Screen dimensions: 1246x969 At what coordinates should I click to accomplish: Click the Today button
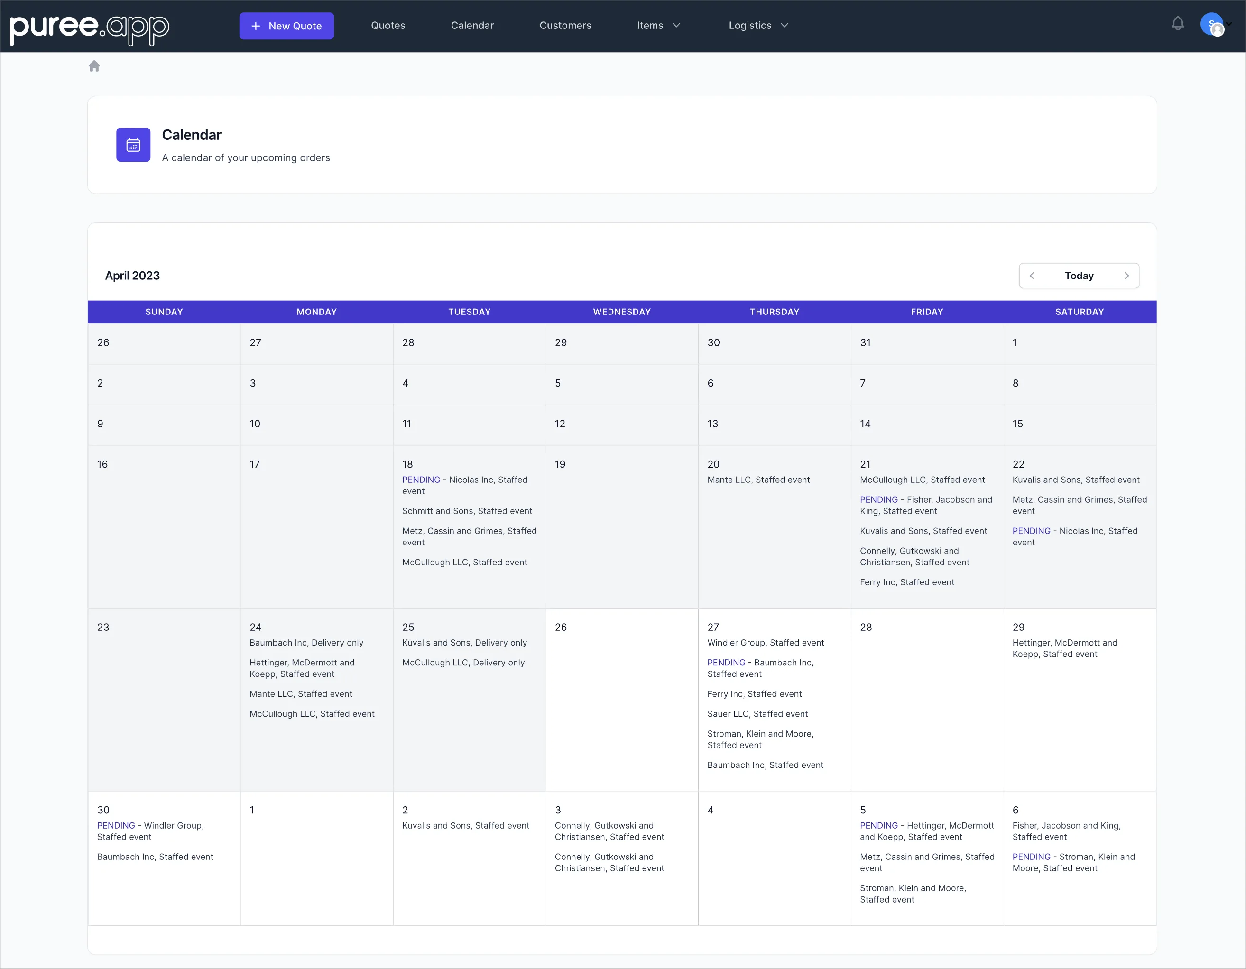point(1079,276)
